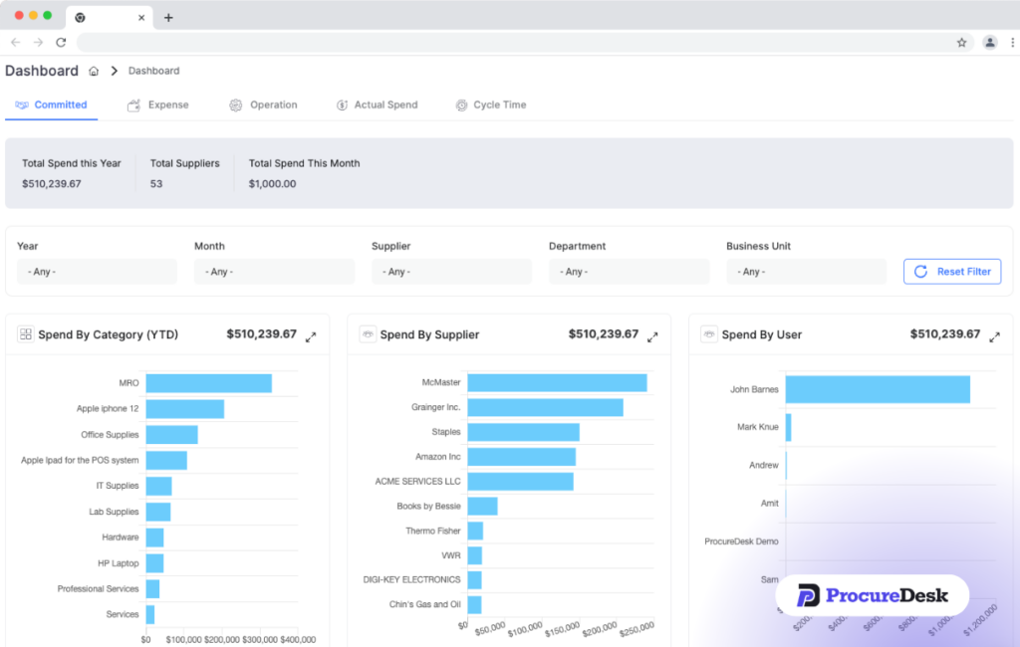The height and width of the screenshot is (647, 1020).
Task: Open the browser profile avatar
Action: pyautogui.click(x=989, y=42)
